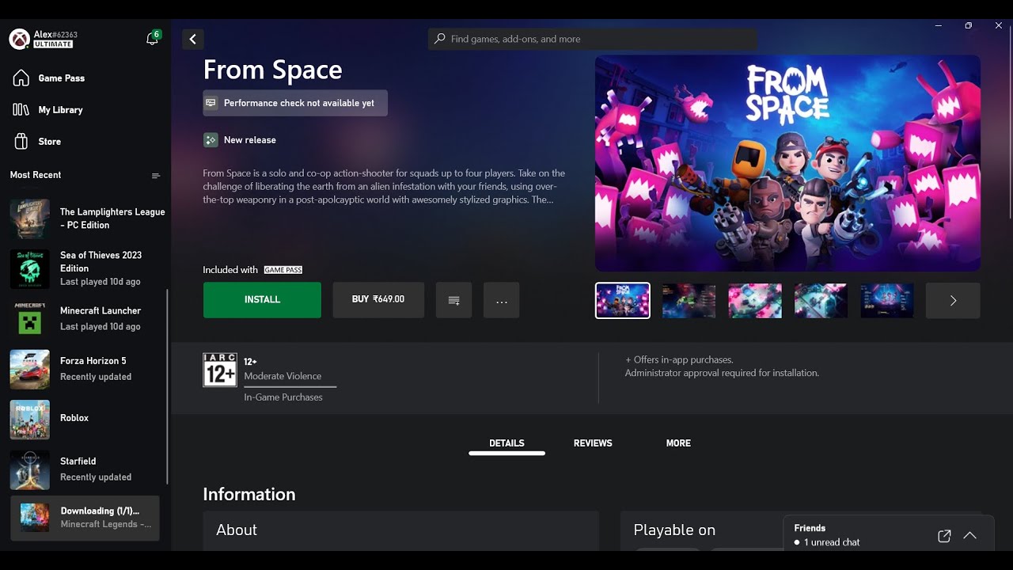Open Roblox from recent list
The width and height of the screenshot is (1013, 570).
click(x=86, y=419)
